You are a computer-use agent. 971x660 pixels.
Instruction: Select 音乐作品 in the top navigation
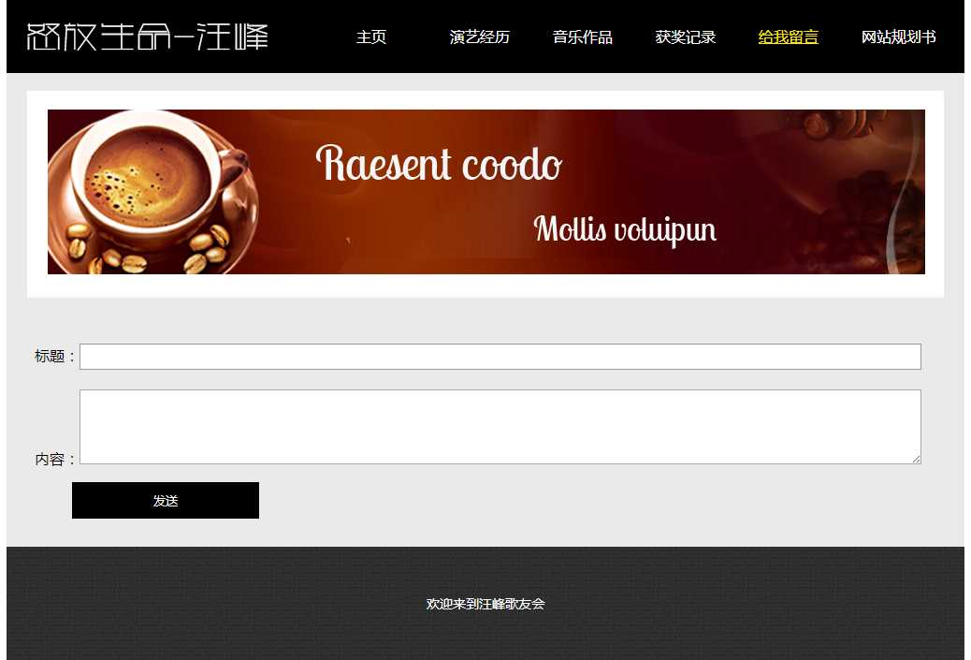coord(582,37)
